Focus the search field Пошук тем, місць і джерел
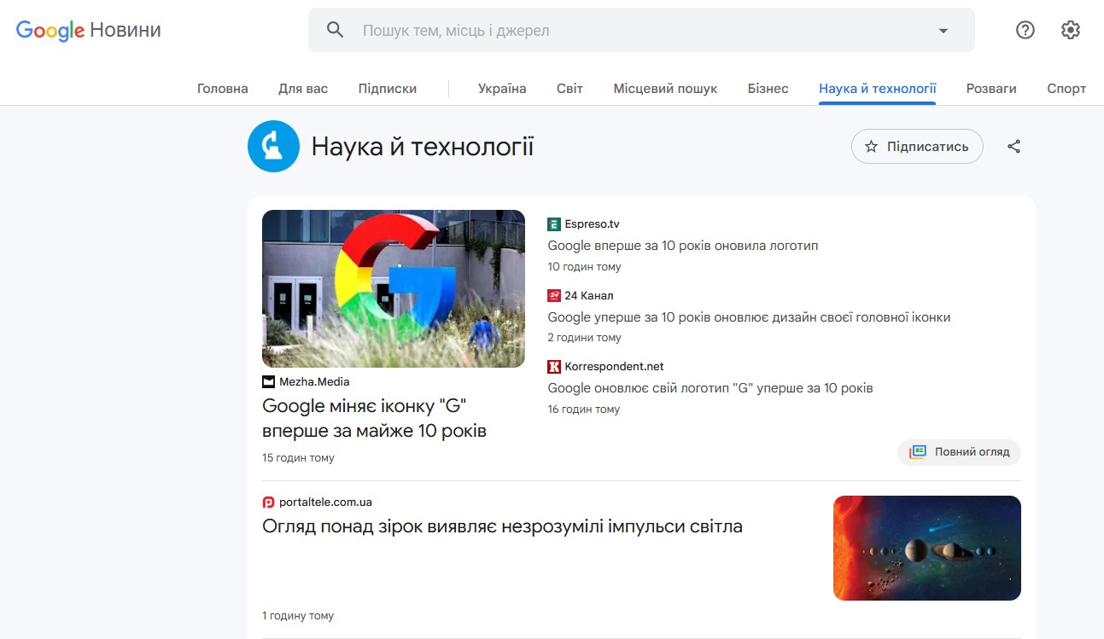This screenshot has height=639, width=1104. tap(641, 31)
